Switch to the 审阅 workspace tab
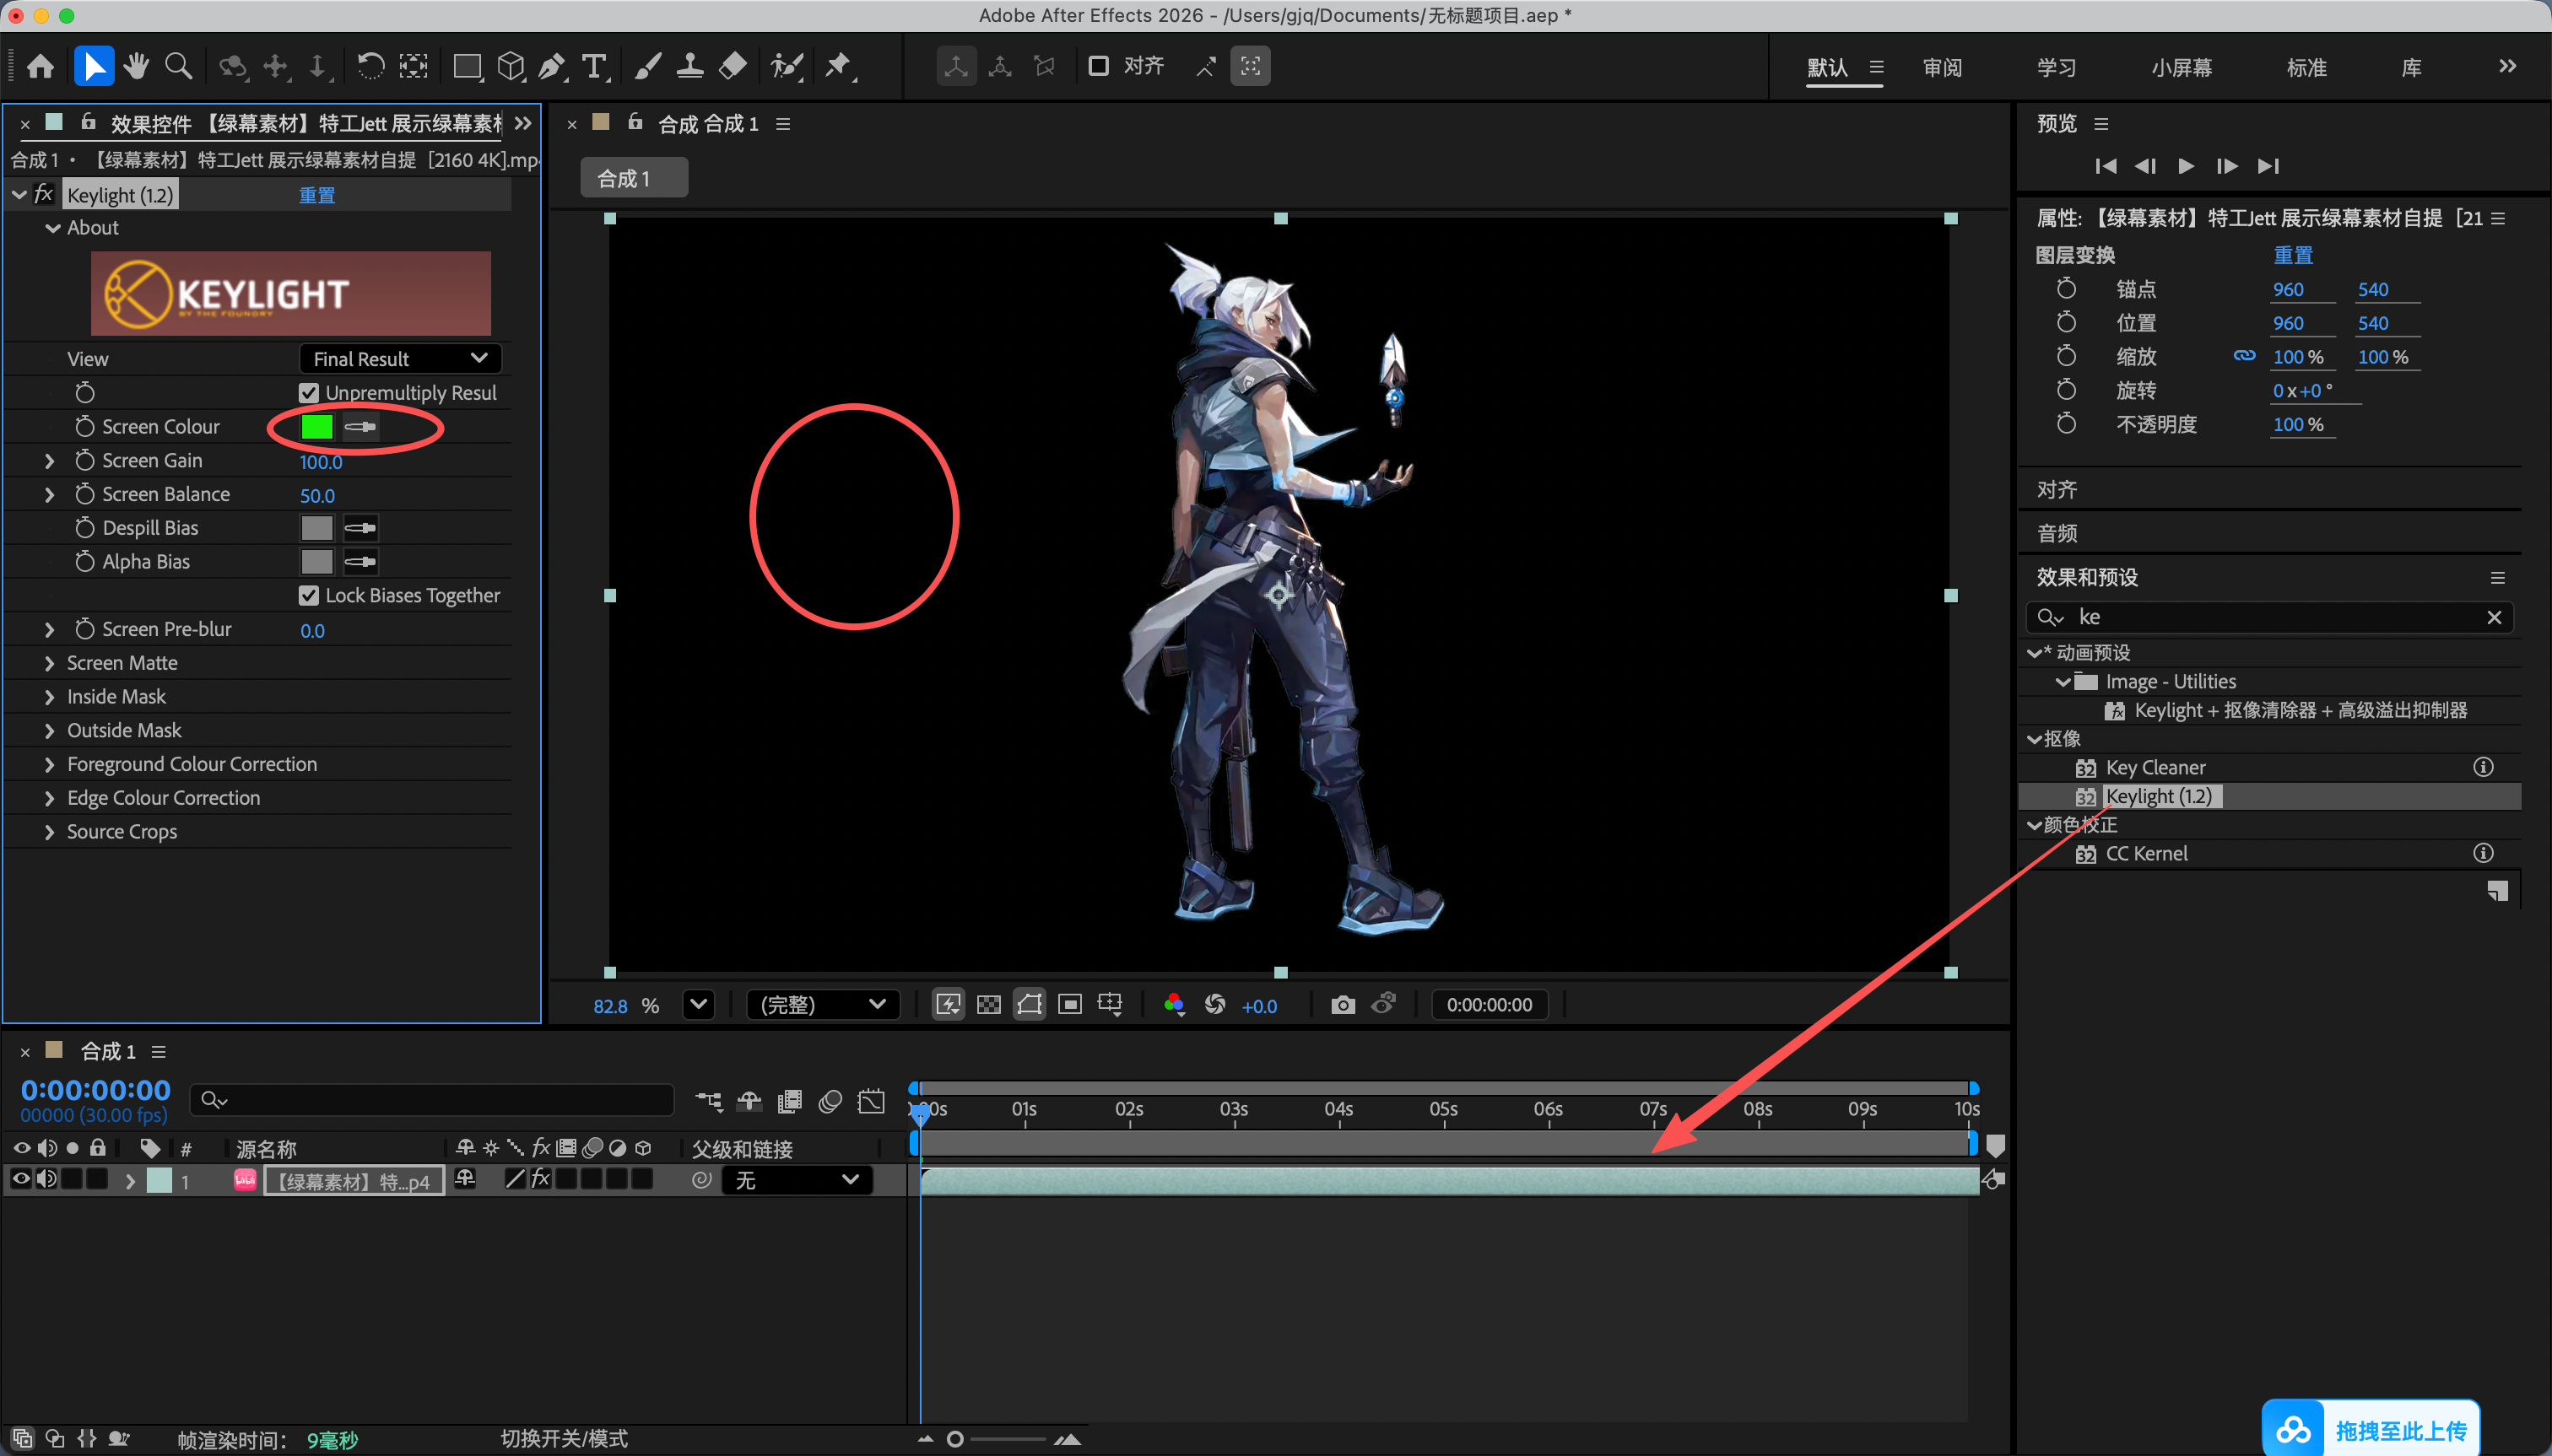2552x1456 pixels. coord(1942,68)
